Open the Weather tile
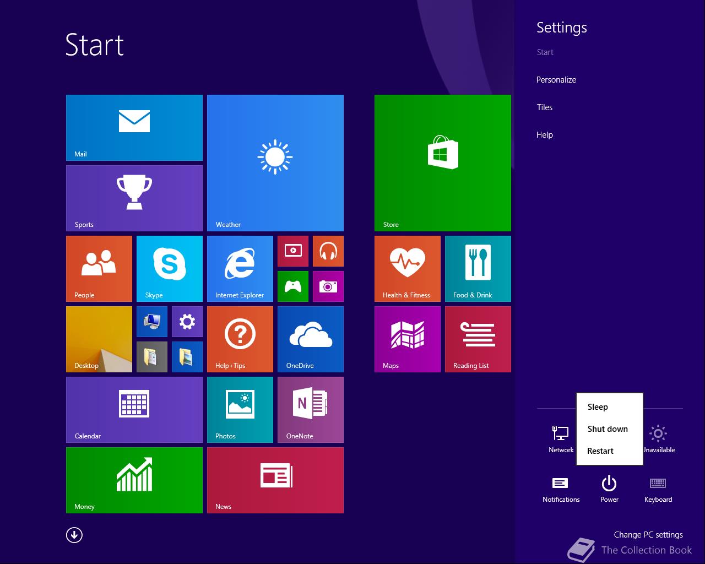705x564 pixels. click(275, 163)
